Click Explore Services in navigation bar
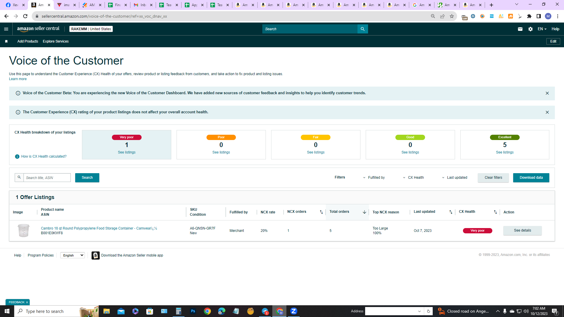564x317 pixels. pyautogui.click(x=56, y=41)
